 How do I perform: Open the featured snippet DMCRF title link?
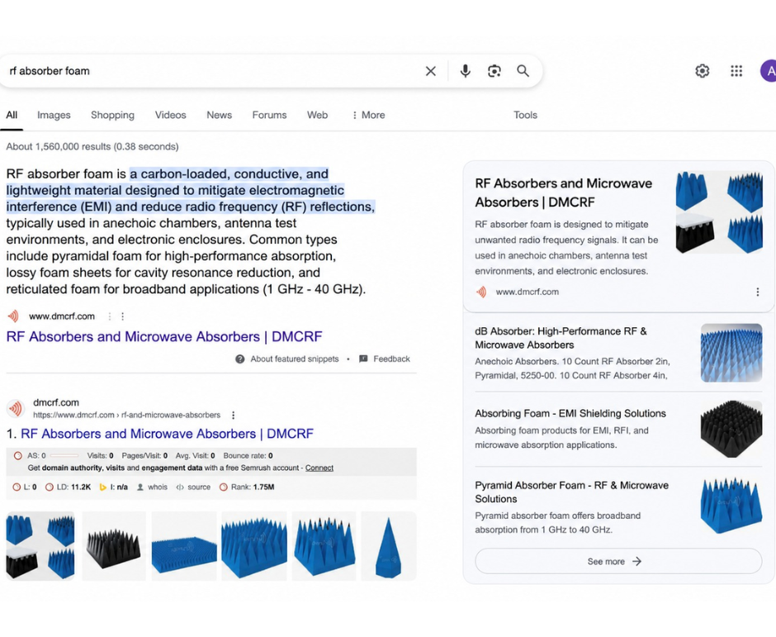[164, 337]
